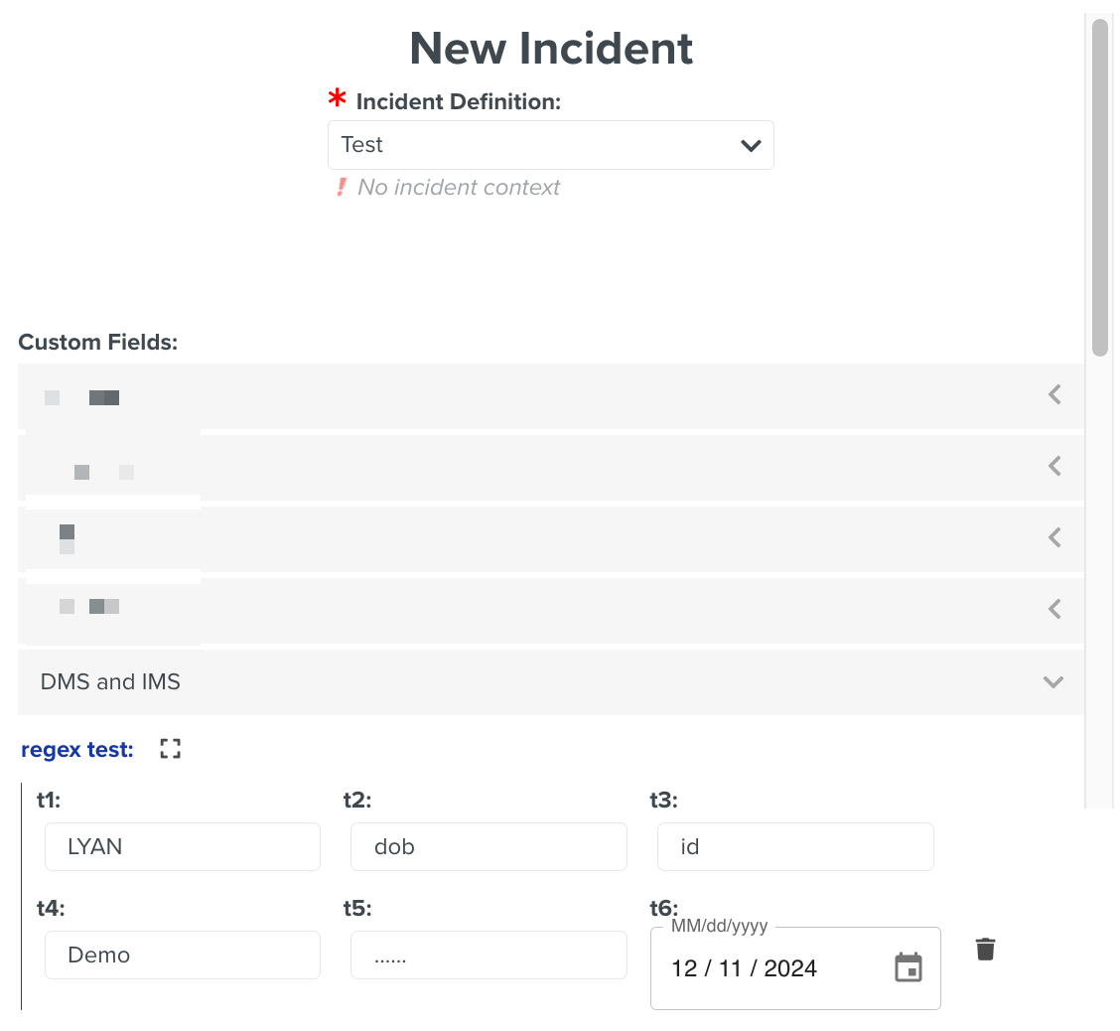Collapse the DMS and IMS section

tap(1053, 682)
